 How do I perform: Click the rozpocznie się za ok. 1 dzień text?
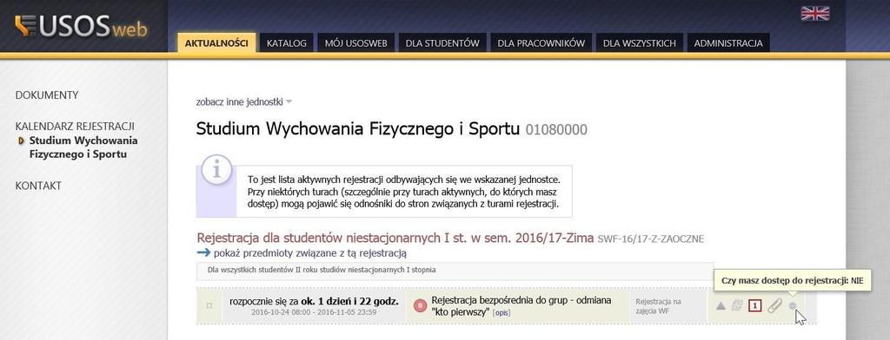click(314, 301)
